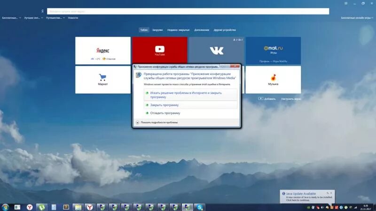Expand the Лучшие bookmarks folder
This screenshot has width=376, height=211.
pyautogui.click(x=33, y=18)
